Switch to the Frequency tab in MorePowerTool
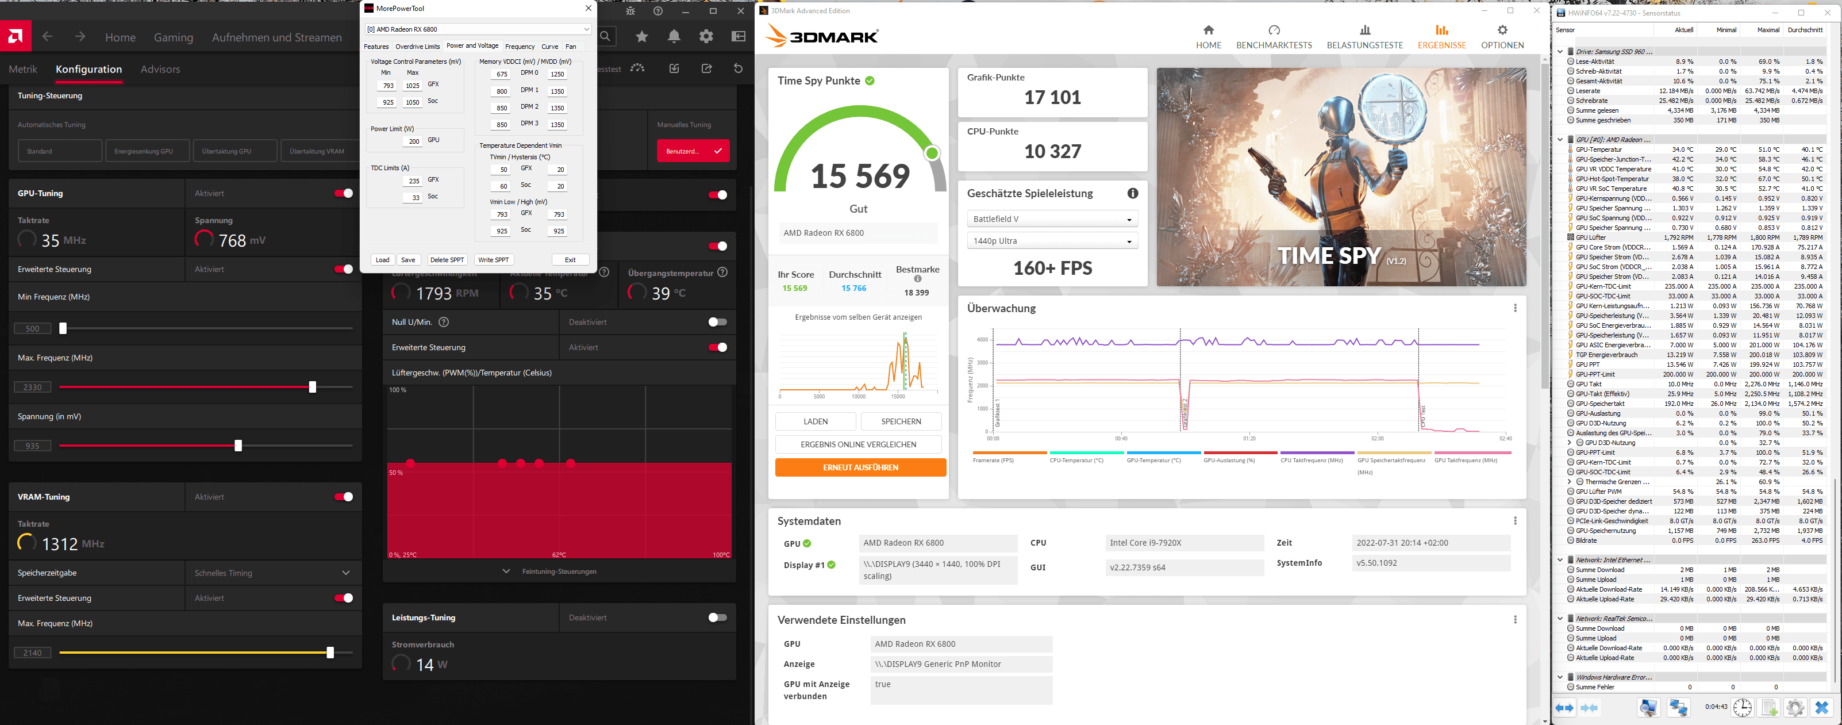Viewport: 1842px width, 725px height. pyautogui.click(x=519, y=47)
